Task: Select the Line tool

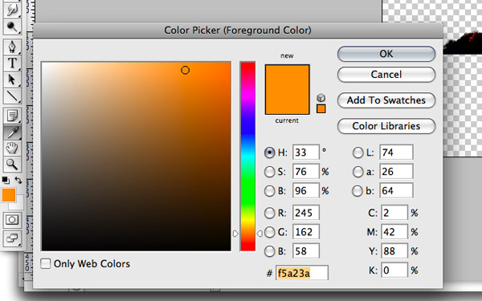Action: coord(12,96)
